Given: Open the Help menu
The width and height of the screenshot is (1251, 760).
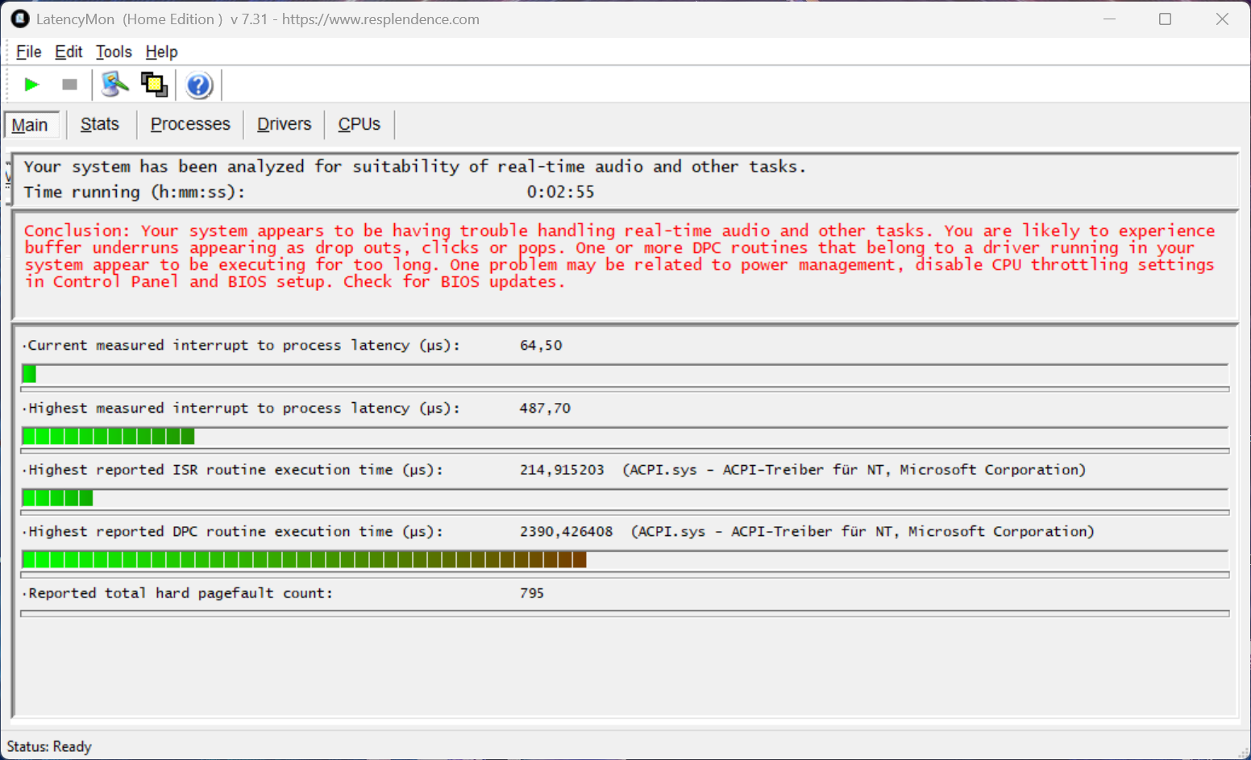Looking at the screenshot, I should 161,52.
